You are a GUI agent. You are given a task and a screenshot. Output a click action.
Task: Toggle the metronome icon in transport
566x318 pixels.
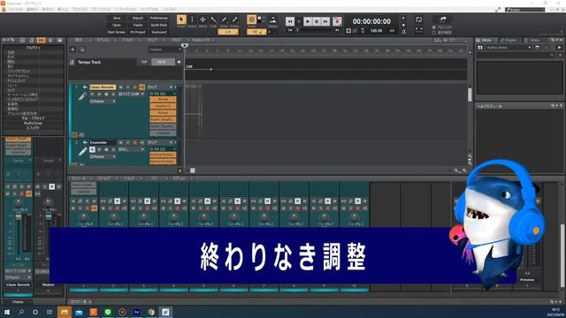[x=404, y=32]
